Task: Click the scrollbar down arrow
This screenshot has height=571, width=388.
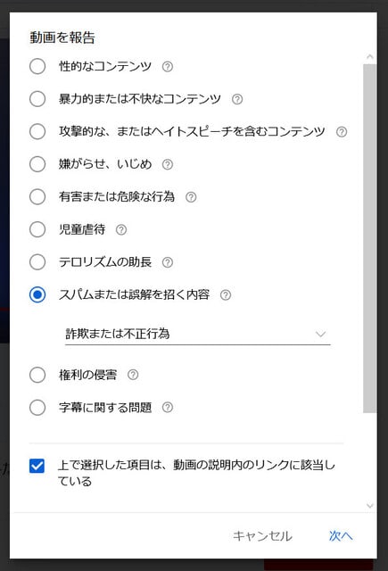Action: 370,506
